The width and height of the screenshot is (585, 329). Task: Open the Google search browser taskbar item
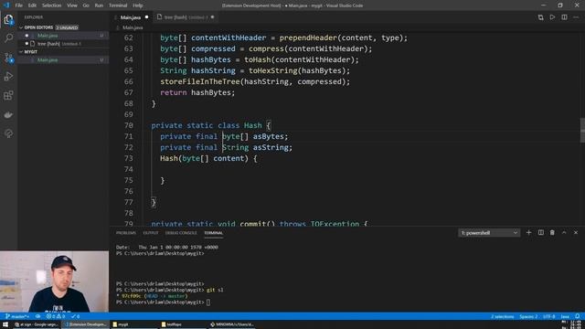(x=37, y=324)
